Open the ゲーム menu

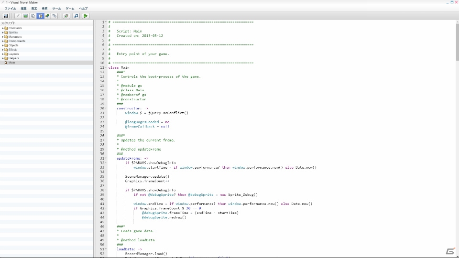point(70,9)
